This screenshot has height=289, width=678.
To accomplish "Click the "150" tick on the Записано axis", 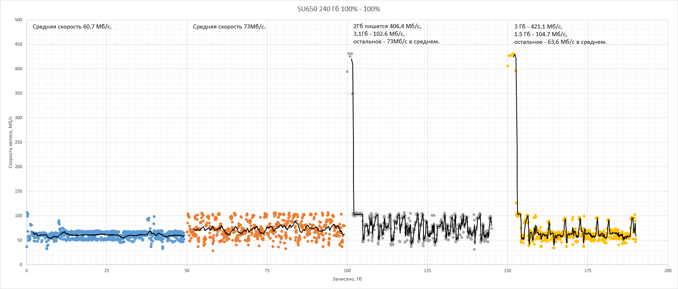I will [507, 271].
